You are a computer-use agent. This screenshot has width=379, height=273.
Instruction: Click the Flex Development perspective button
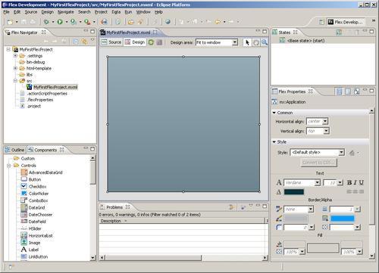point(346,22)
